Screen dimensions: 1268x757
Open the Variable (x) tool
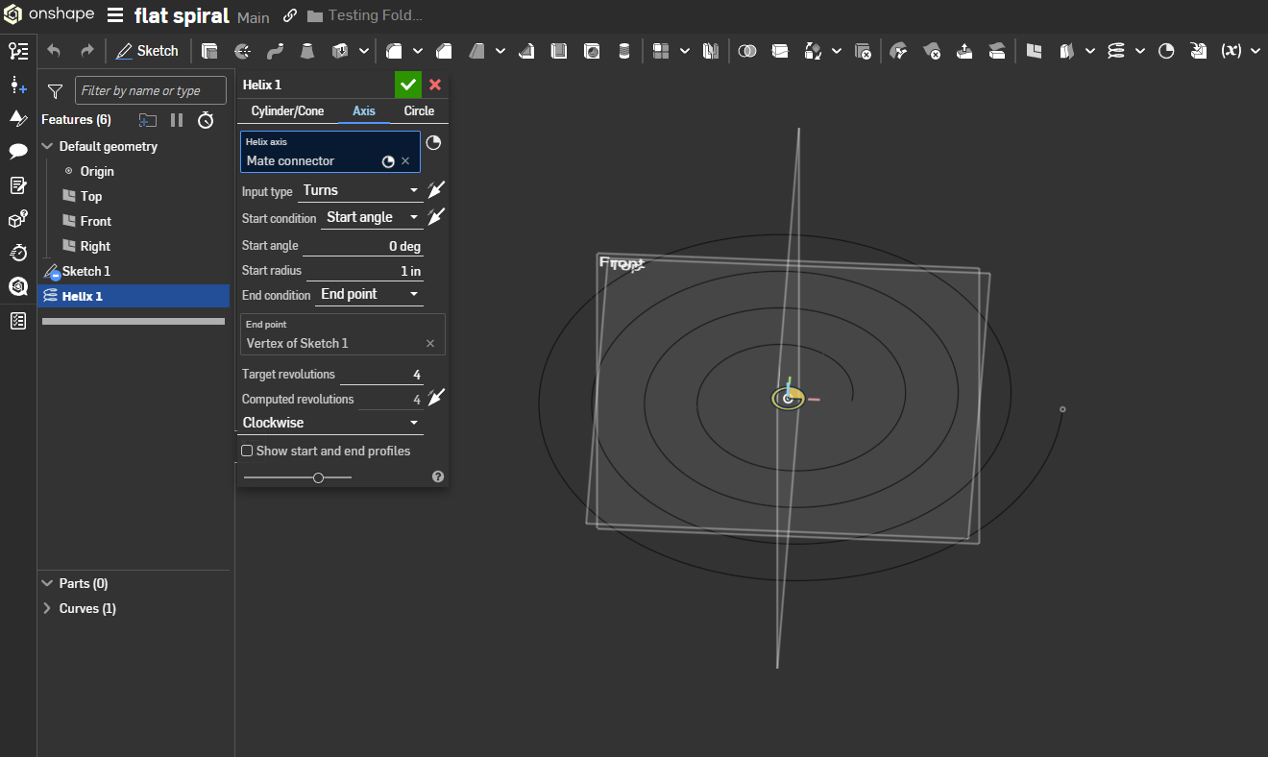1231,51
